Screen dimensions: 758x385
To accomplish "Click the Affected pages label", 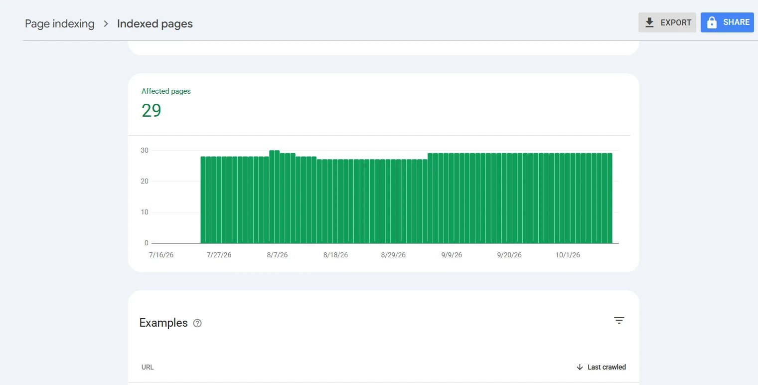I will pyautogui.click(x=166, y=91).
